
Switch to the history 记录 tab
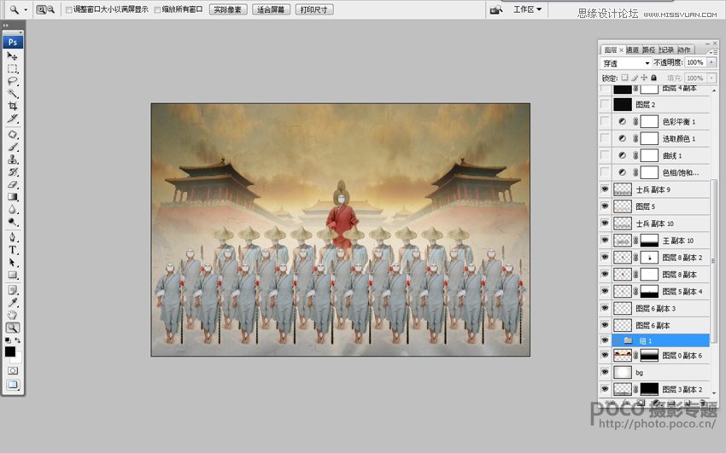pyautogui.click(x=667, y=49)
